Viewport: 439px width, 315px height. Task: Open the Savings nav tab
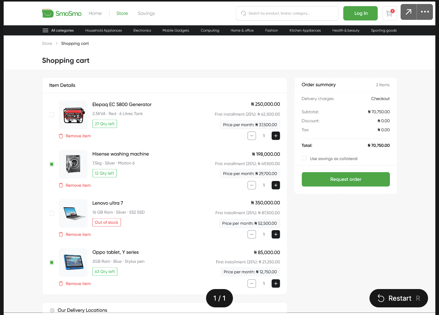coord(146,13)
